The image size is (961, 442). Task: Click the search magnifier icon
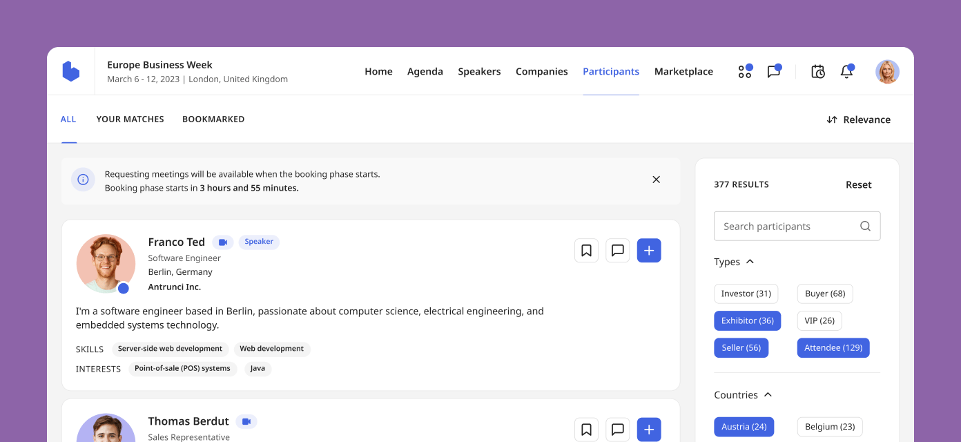(x=865, y=226)
